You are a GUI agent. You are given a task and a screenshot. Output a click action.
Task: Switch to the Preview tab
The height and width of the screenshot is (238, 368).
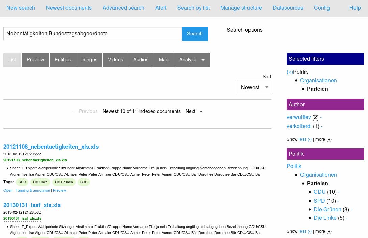coord(35,60)
